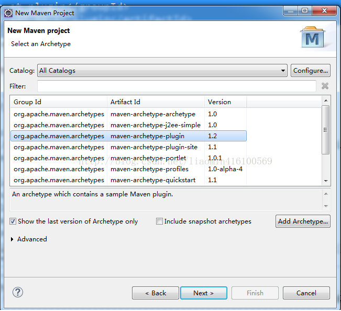
Task: Select the maven-archetype-portlet row
Action: (128, 158)
